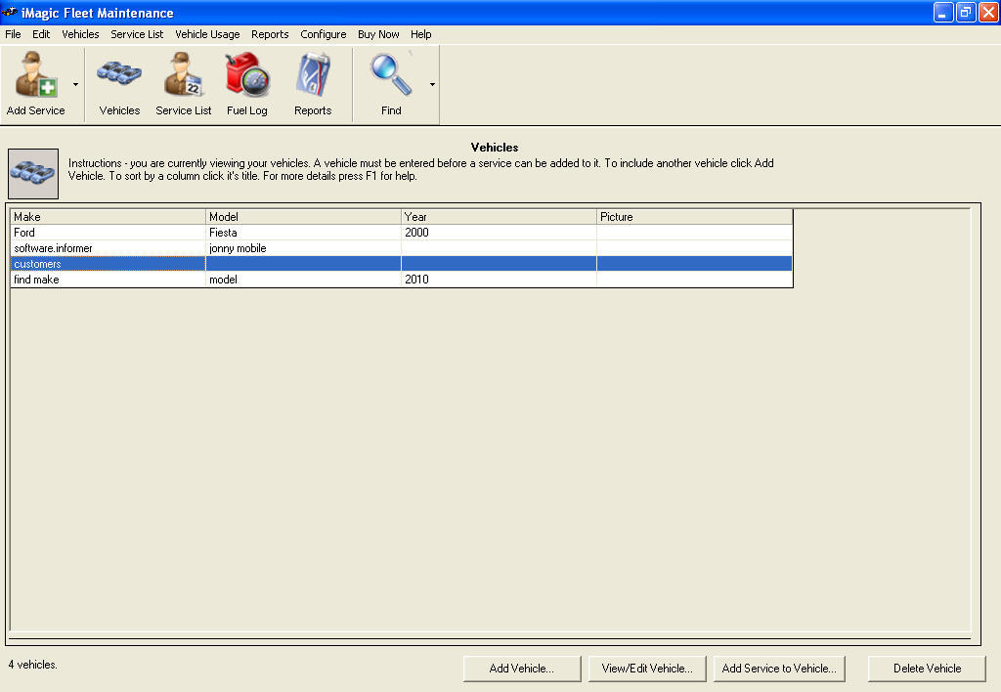
Task: Close the iMagic Fleet Maintenance window
Action: point(988,12)
